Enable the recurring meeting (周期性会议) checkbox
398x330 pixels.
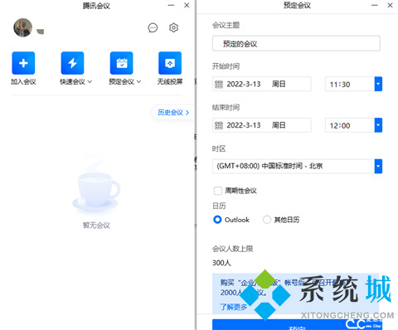click(x=218, y=191)
